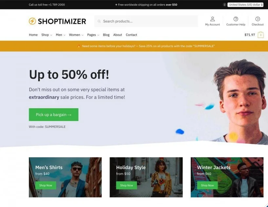
Task: Focus the Search products field
Action: [x=146, y=21]
